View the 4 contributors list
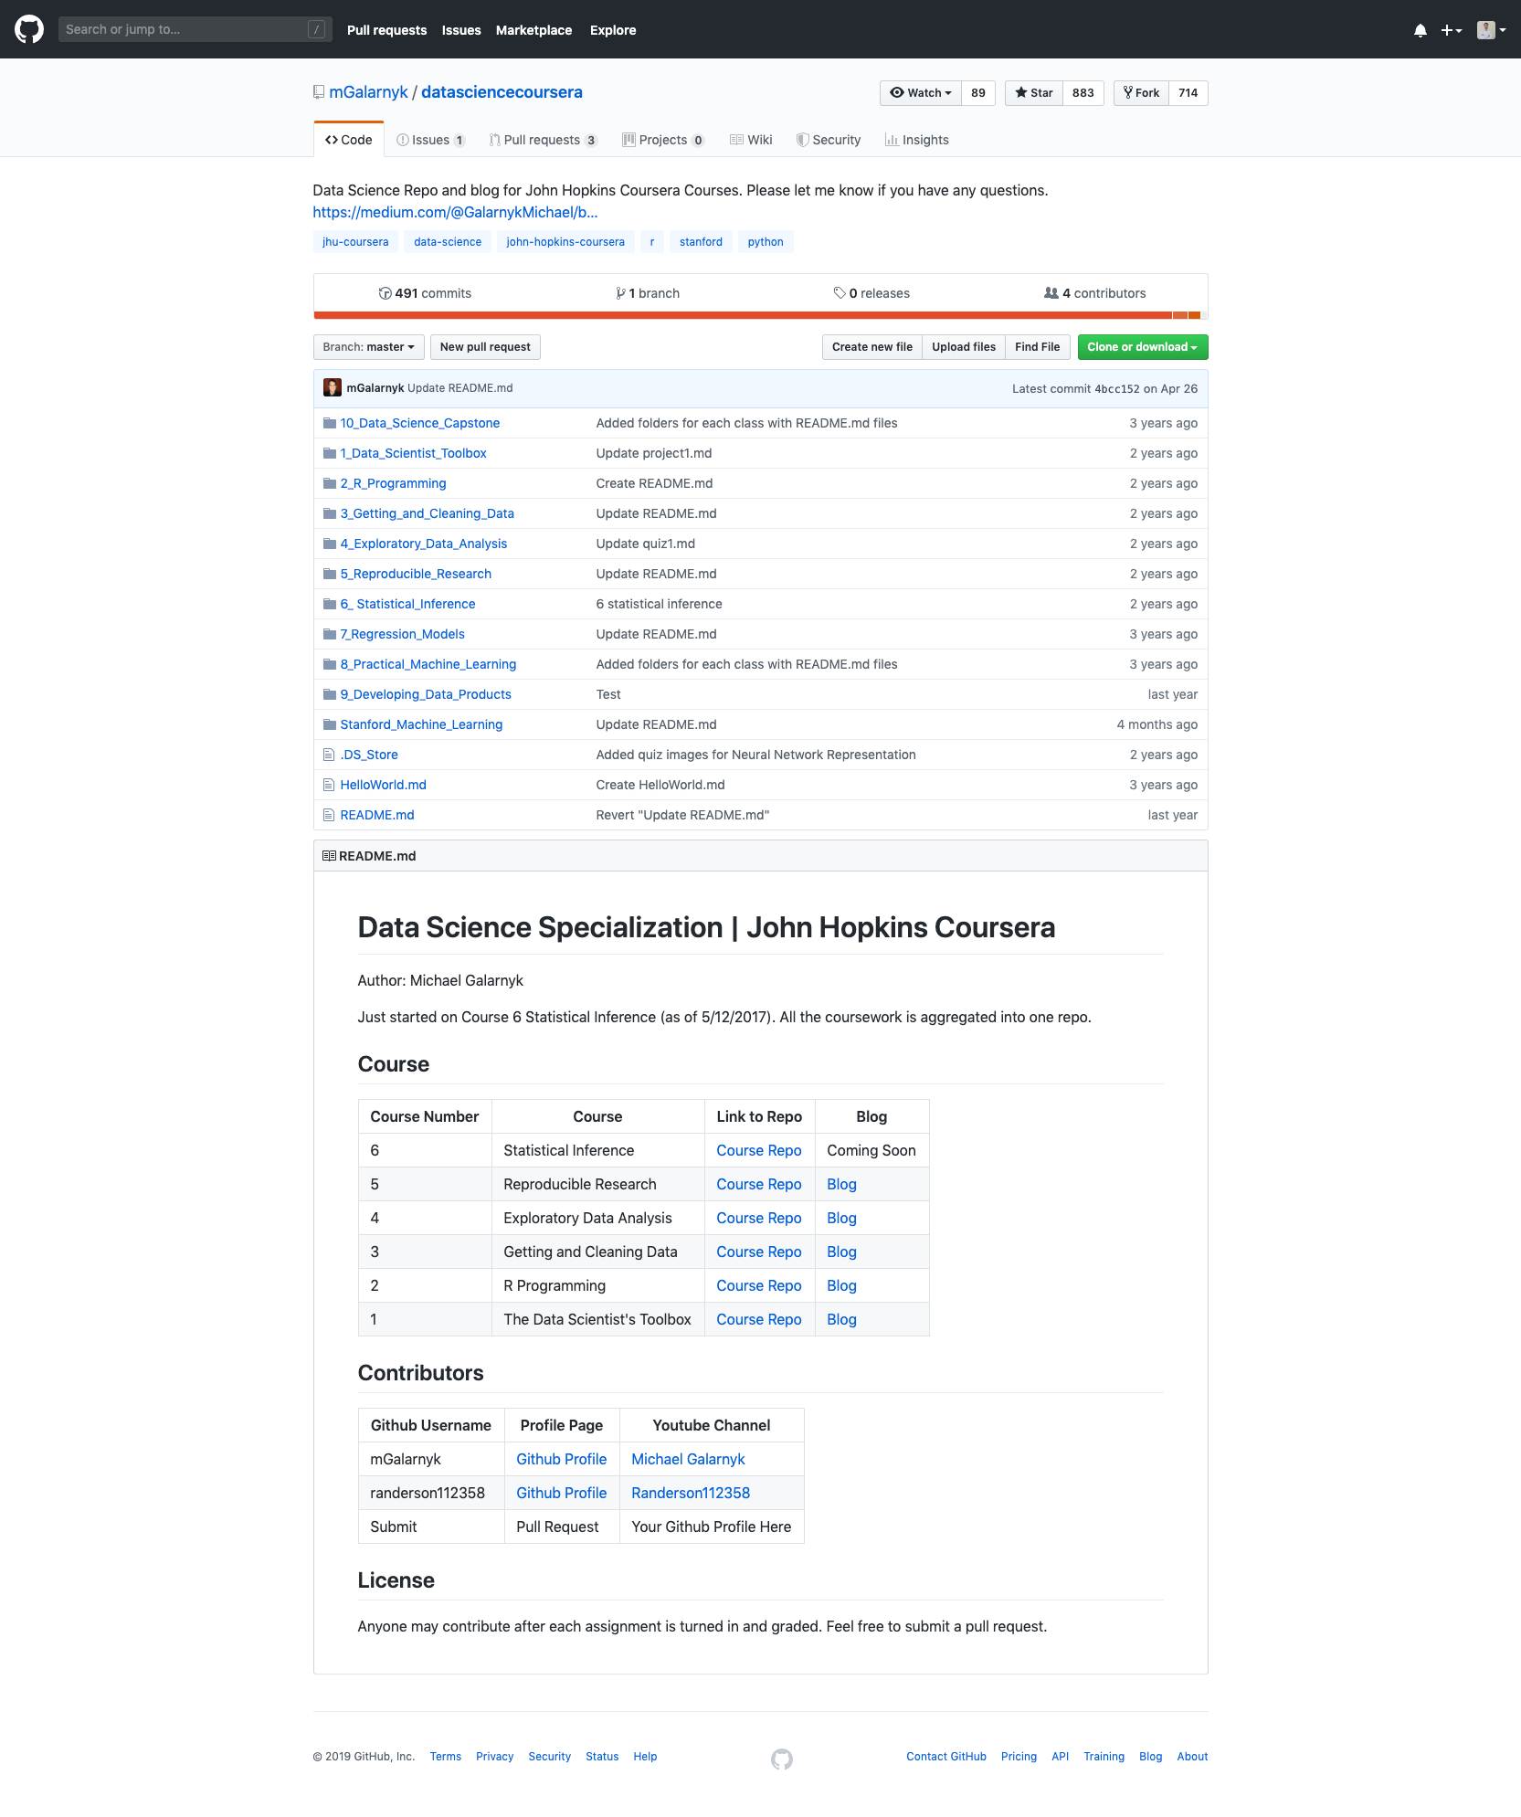This screenshot has height=1817, width=1521. 1094,293
